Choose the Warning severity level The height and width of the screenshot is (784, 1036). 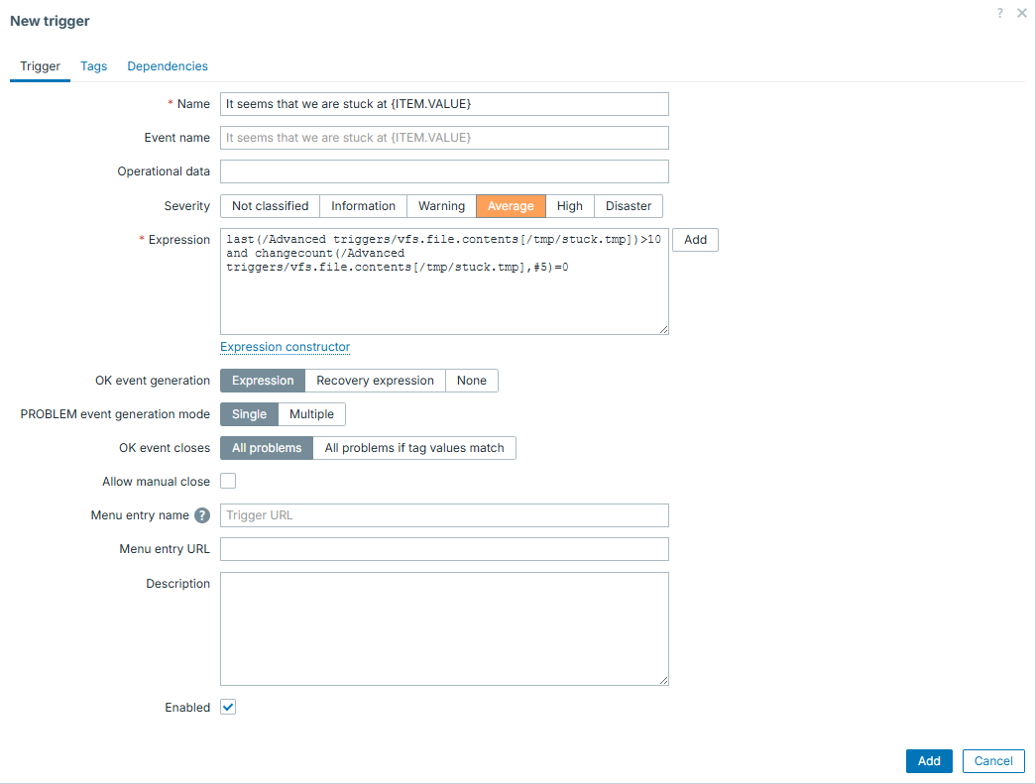click(x=441, y=206)
